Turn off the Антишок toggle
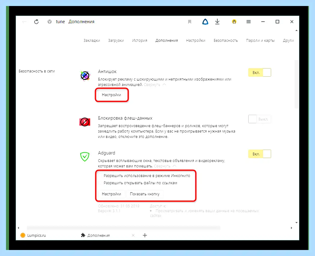The image size is (315, 256). pos(260,72)
